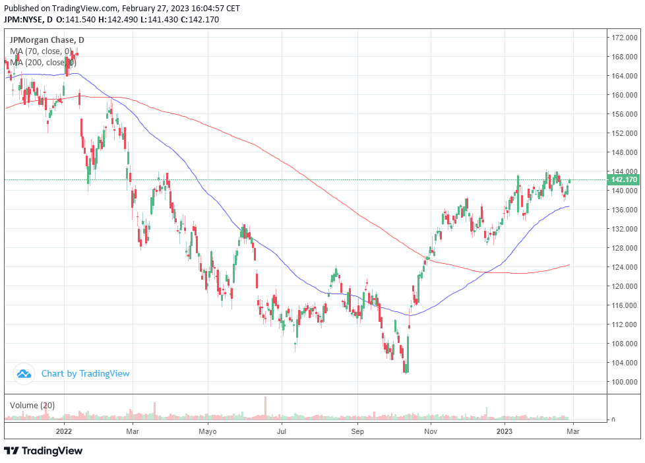Screen dimensions: 645x463
Task: Click the 'Jul' time axis label
Action: click(282, 431)
